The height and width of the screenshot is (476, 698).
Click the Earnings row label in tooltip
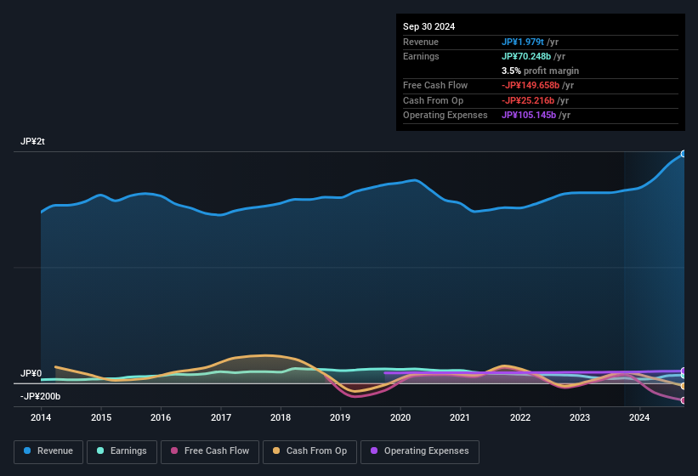tap(421, 56)
